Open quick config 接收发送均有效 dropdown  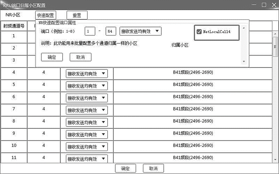(140, 31)
